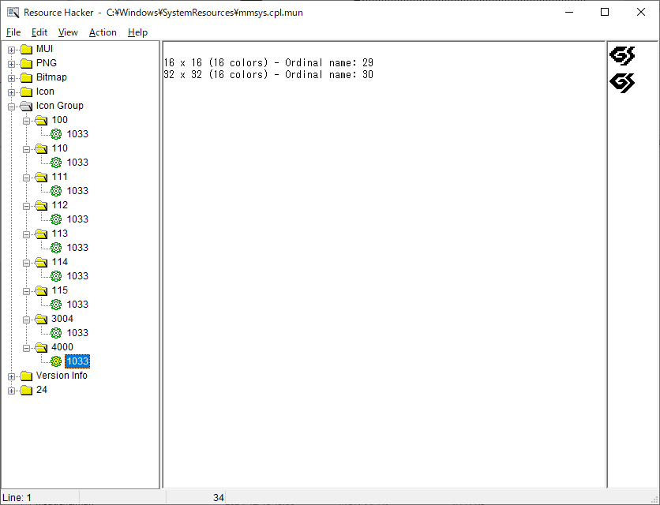Expand the Bitmap folder node
Screen dimensions: 660x505
(11, 79)
